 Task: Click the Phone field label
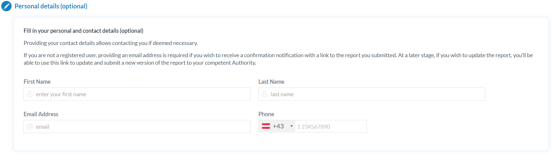pos(266,114)
